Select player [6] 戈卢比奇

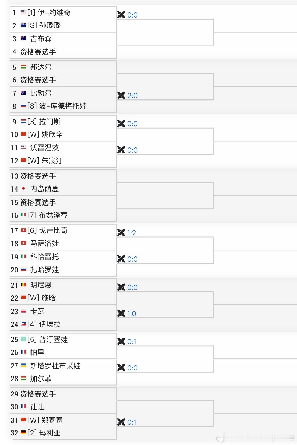pos(48,230)
